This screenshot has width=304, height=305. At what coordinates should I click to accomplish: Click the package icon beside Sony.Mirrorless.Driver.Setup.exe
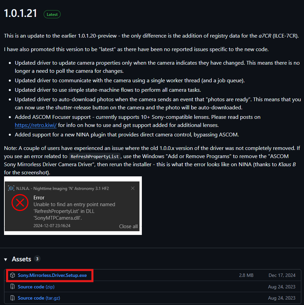13,275
